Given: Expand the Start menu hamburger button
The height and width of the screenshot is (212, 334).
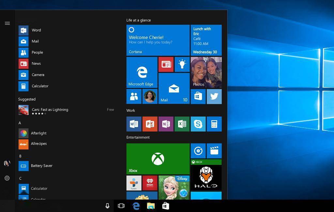Looking at the screenshot, I should [x=7, y=23].
